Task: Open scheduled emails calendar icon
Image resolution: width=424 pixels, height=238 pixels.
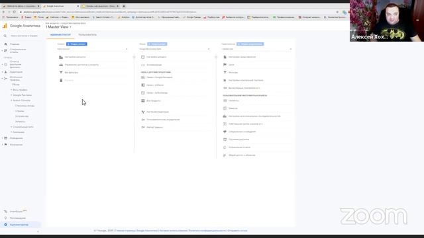Action: tap(225, 139)
